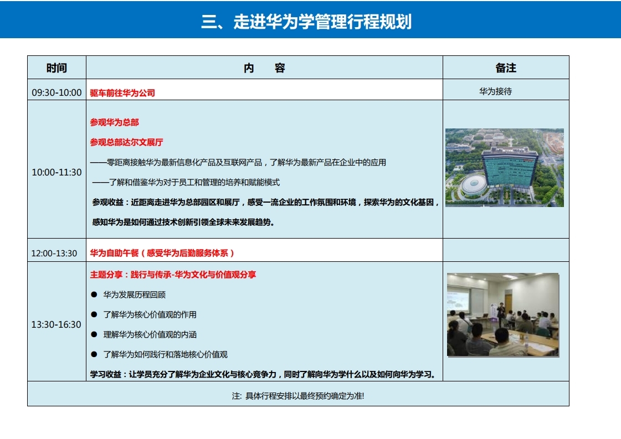This screenshot has height=439, width=621.
Task: Click the bullet 了解华为核心价值观的作用
Action: 150,314
